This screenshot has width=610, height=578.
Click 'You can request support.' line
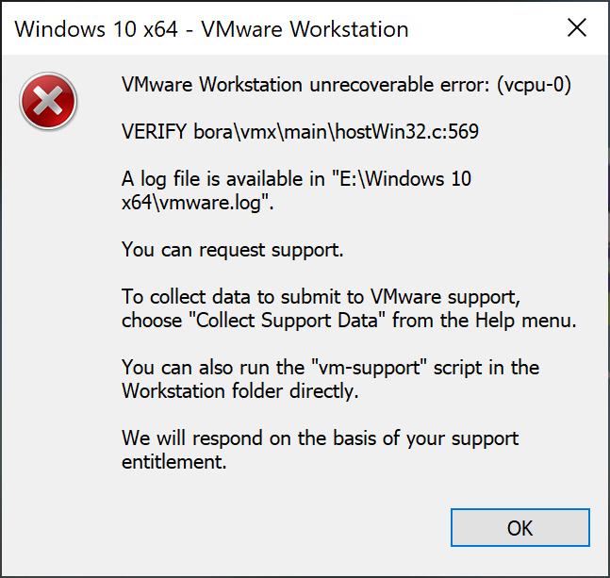[x=232, y=250]
